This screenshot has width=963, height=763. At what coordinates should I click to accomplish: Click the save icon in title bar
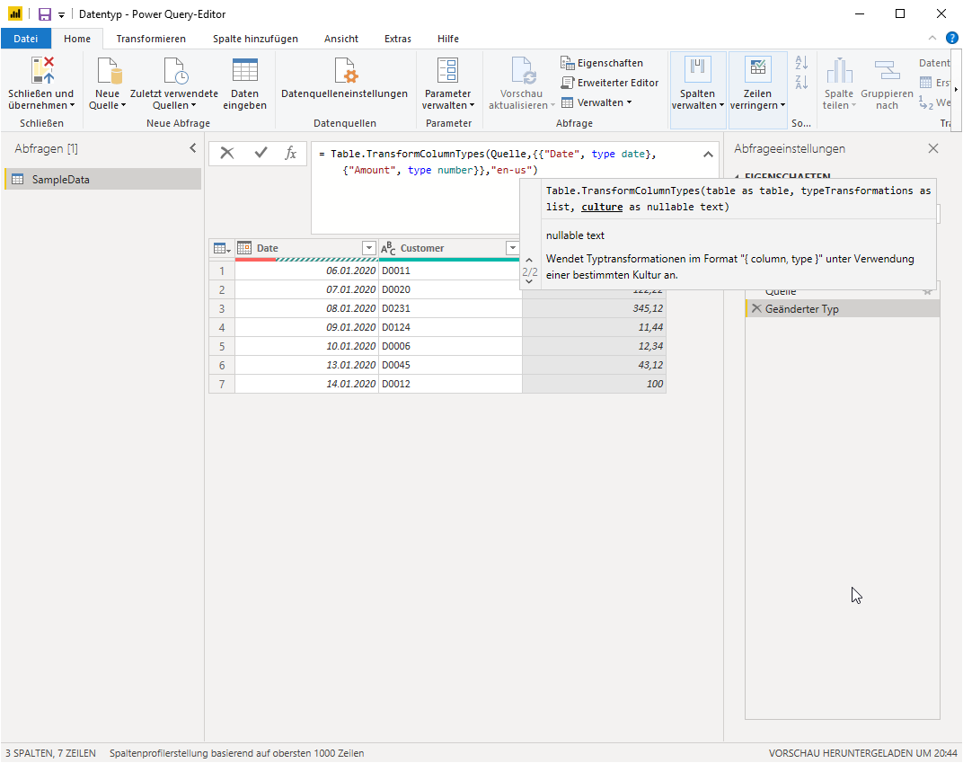click(45, 14)
